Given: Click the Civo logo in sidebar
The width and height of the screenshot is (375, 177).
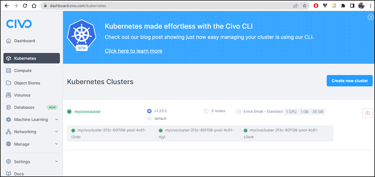Looking at the screenshot, I should [x=19, y=24].
